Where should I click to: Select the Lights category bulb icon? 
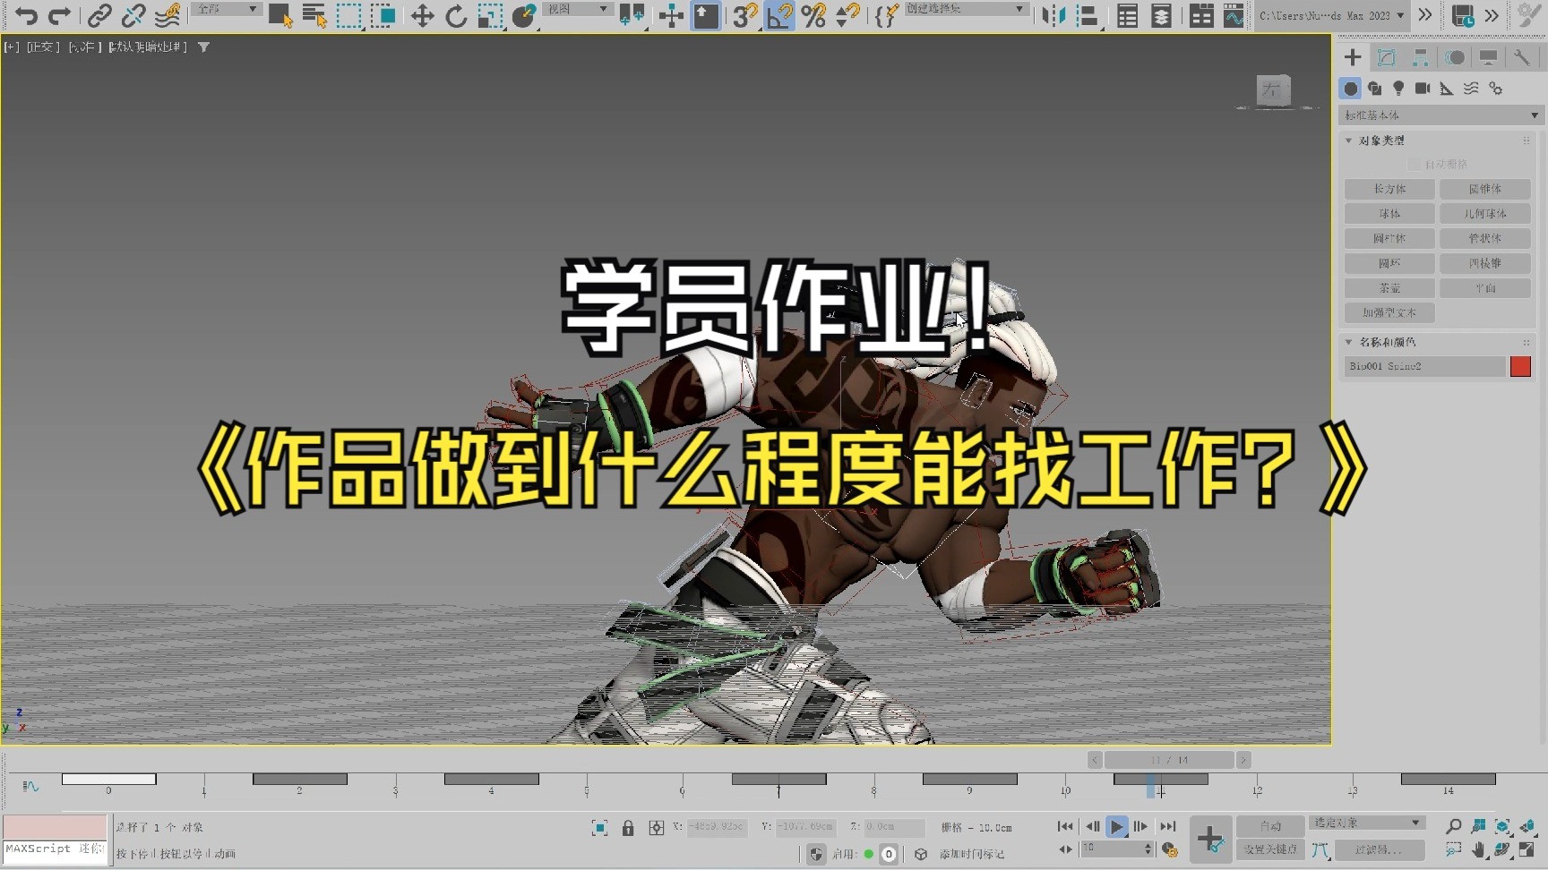tap(1398, 89)
